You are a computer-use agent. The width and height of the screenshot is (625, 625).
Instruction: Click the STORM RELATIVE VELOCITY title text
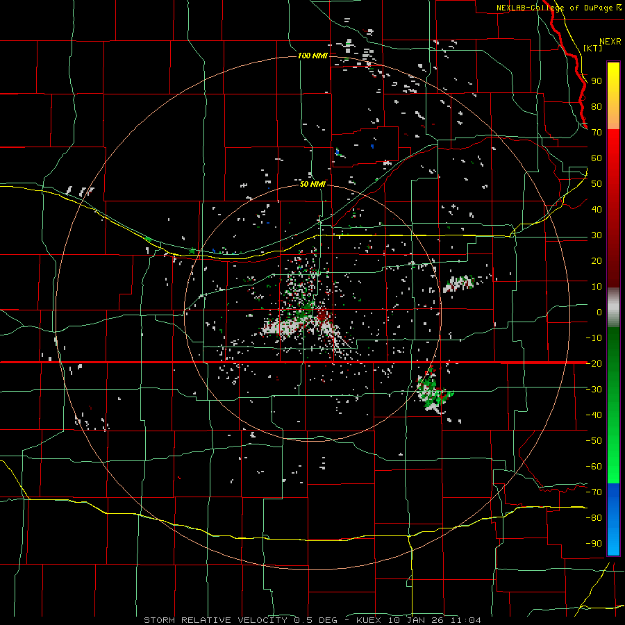pyautogui.click(x=215, y=620)
